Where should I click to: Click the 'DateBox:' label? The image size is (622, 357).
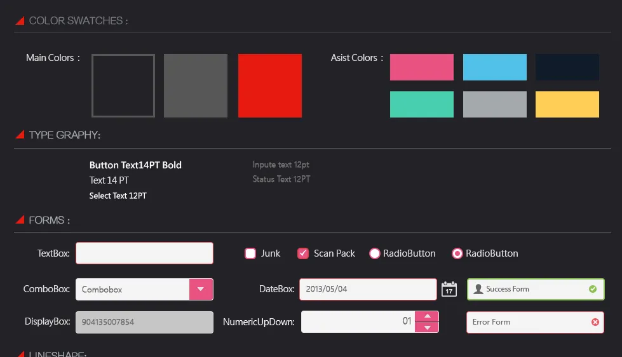coord(277,289)
